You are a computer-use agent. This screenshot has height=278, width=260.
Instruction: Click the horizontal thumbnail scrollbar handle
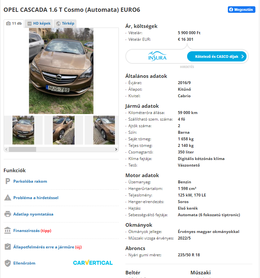pos(23,149)
